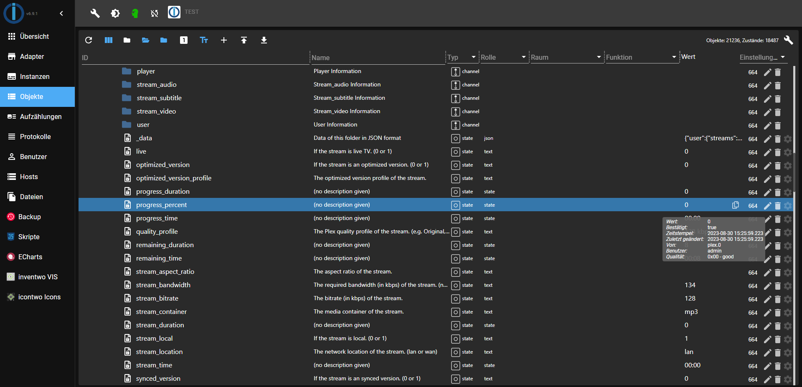
Task: Open Benutzer in the sidebar
Action: [x=38, y=157]
